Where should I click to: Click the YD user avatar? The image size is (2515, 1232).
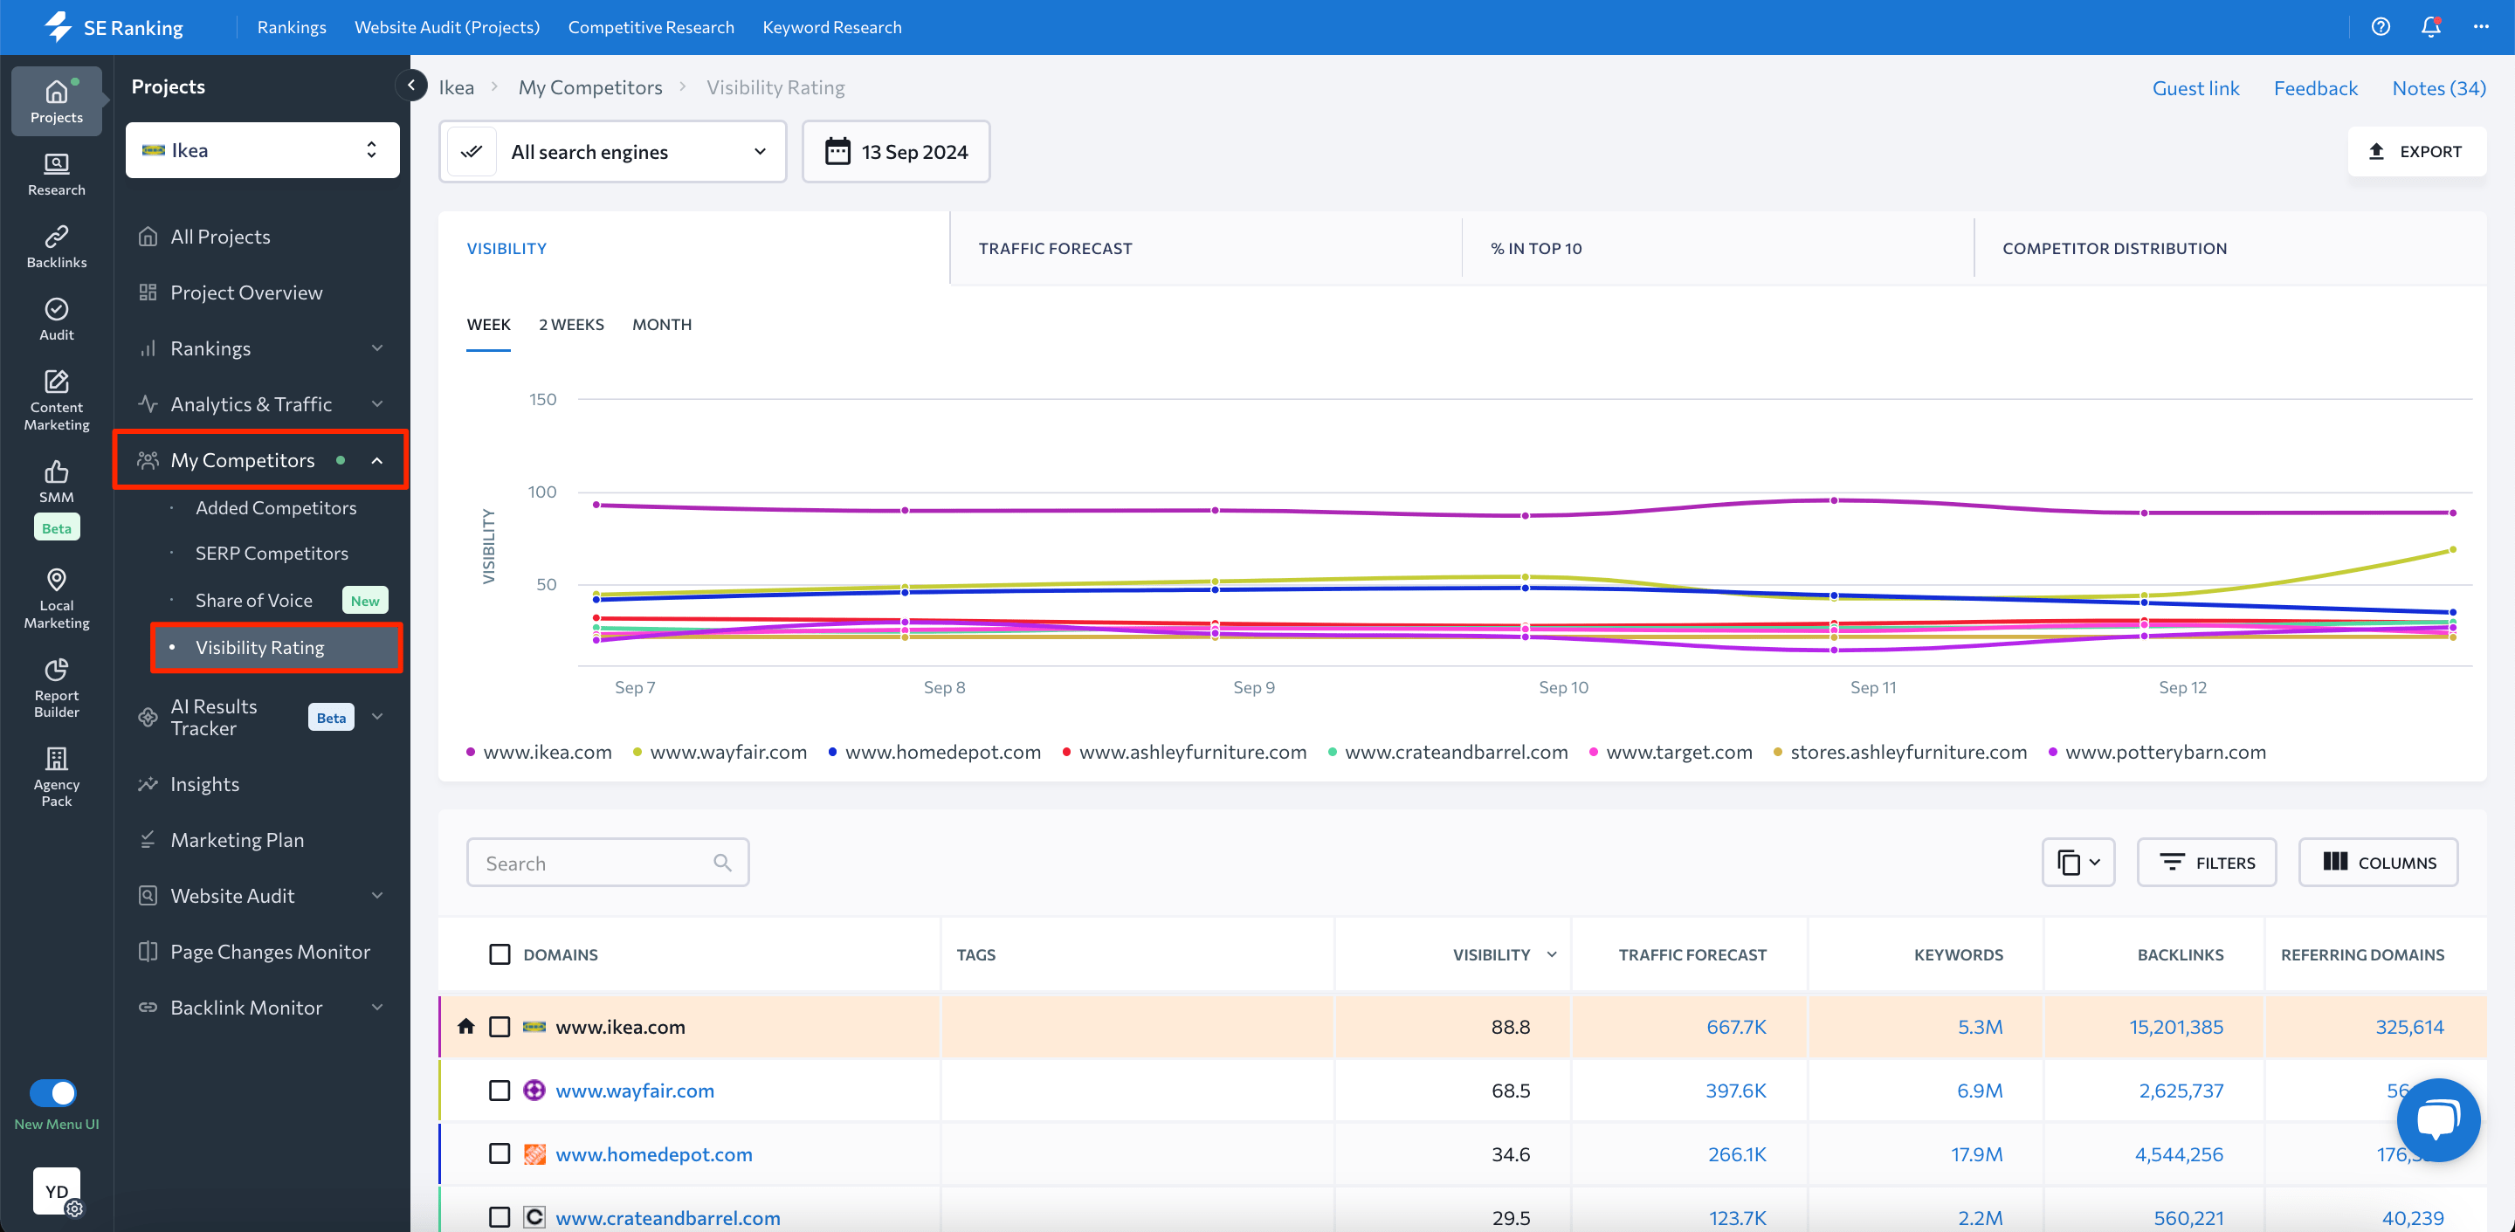tap(57, 1191)
